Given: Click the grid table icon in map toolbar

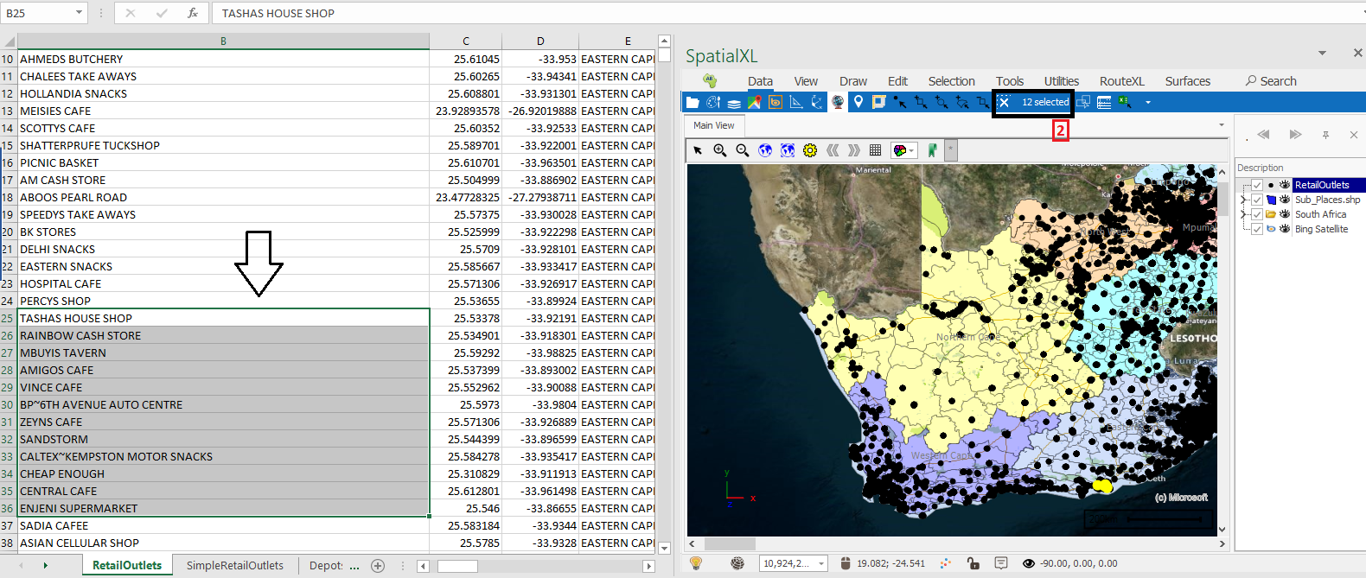Looking at the screenshot, I should pos(875,150).
